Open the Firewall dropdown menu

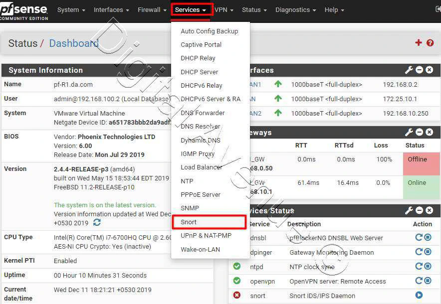pyautogui.click(x=152, y=10)
